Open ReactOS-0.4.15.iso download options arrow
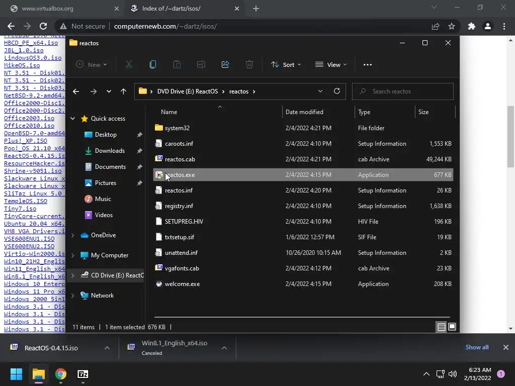Image resolution: width=515 pixels, height=386 pixels. point(107,348)
